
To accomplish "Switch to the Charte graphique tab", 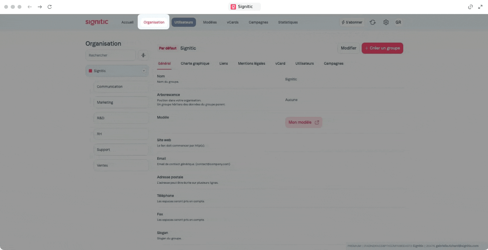I will click(195, 64).
